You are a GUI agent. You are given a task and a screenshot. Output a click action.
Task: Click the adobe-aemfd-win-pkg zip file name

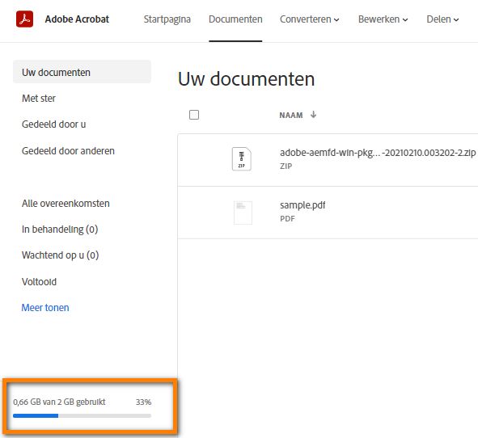[x=378, y=153]
